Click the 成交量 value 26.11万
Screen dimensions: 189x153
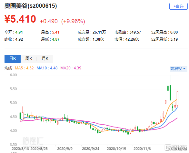point(99,32)
